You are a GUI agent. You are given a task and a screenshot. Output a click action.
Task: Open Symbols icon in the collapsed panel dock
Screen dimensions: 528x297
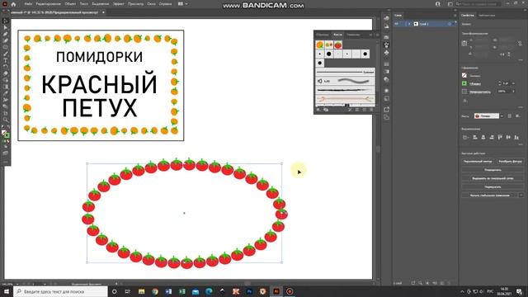[x=386, y=53]
